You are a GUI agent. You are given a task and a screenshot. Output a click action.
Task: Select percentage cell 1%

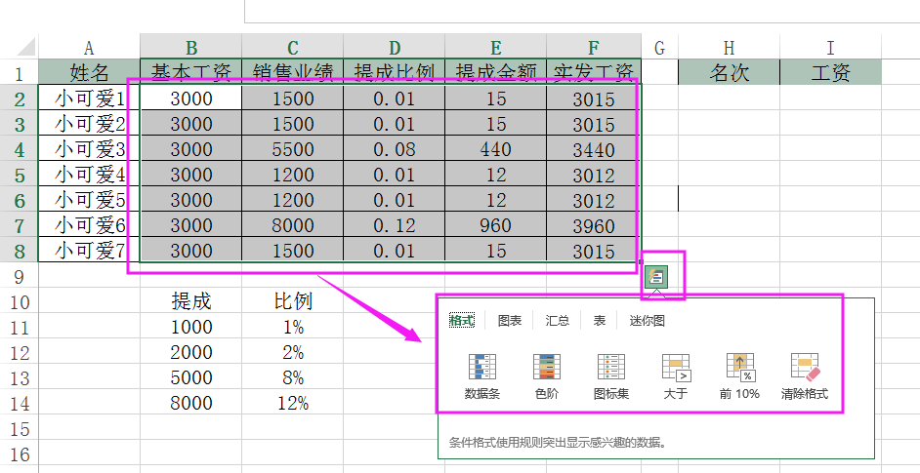pyautogui.click(x=293, y=327)
